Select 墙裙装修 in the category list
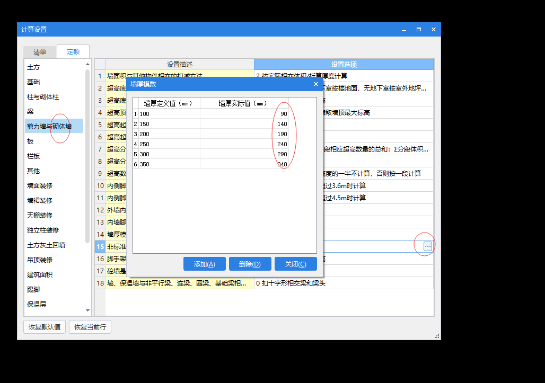 [x=54, y=201]
